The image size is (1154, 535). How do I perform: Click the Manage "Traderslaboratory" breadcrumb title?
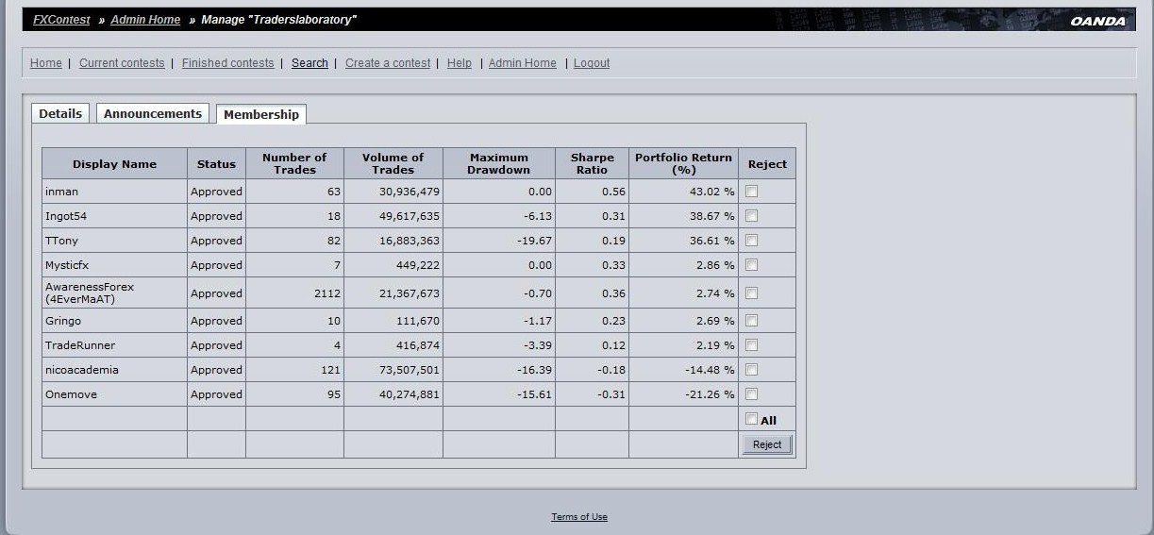[x=278, y=20]
